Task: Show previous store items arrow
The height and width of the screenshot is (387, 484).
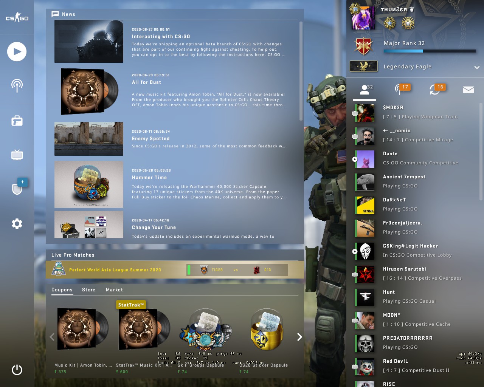Action: coord(52,337)
